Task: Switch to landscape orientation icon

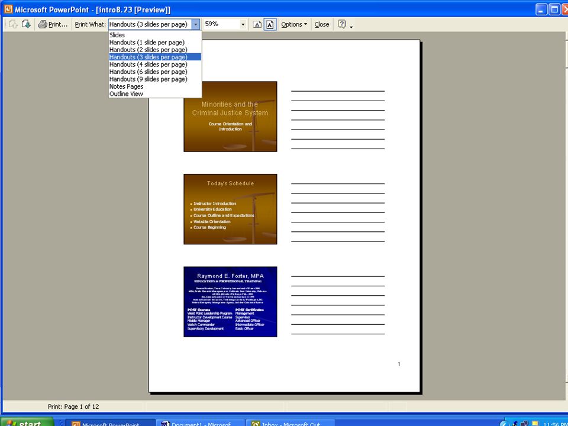Action: 257,24
